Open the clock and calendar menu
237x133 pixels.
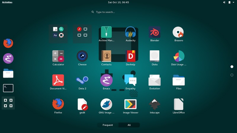(x=118, y=2)
